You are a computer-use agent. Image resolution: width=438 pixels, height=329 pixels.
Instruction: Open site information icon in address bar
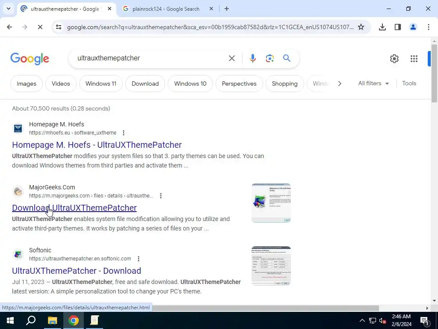coord(59,27)
